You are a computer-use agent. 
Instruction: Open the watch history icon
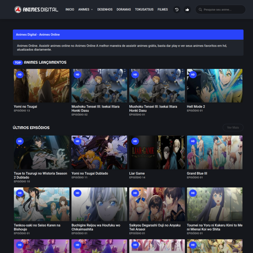(177, 10)
